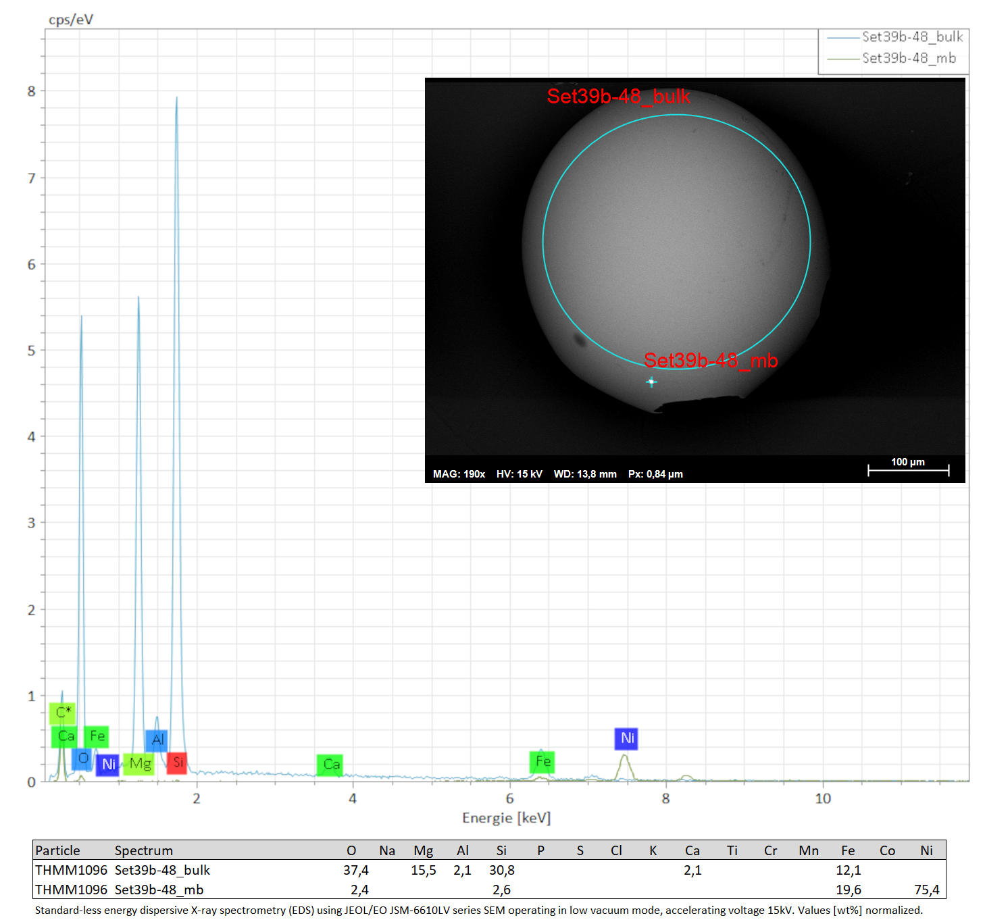
Task: Click the Mg value 15,5
Action: 424,870
